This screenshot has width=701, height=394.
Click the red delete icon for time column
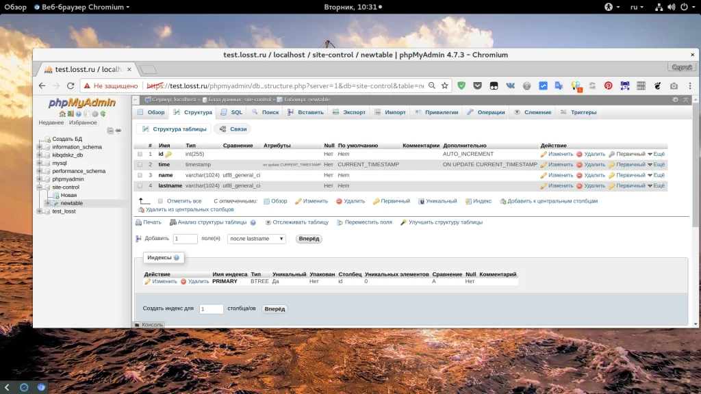(579, 165)
